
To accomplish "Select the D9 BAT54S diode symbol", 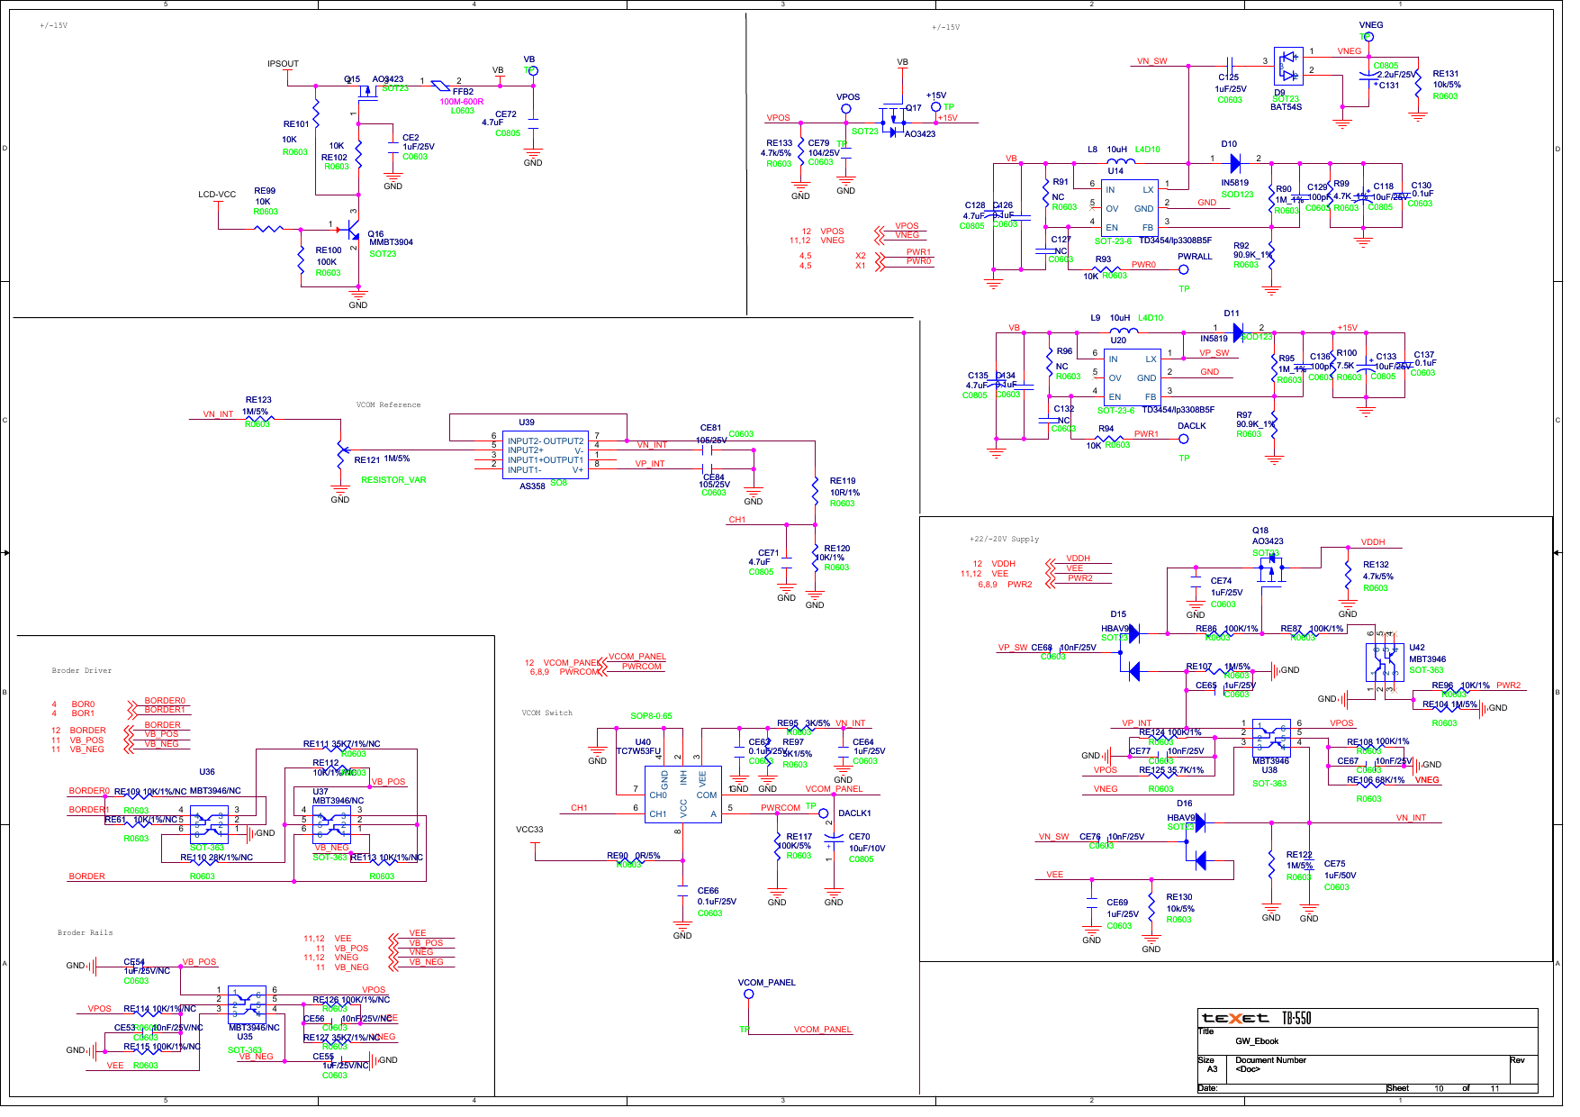I will pyautogui.click(x=1289, y=68).
